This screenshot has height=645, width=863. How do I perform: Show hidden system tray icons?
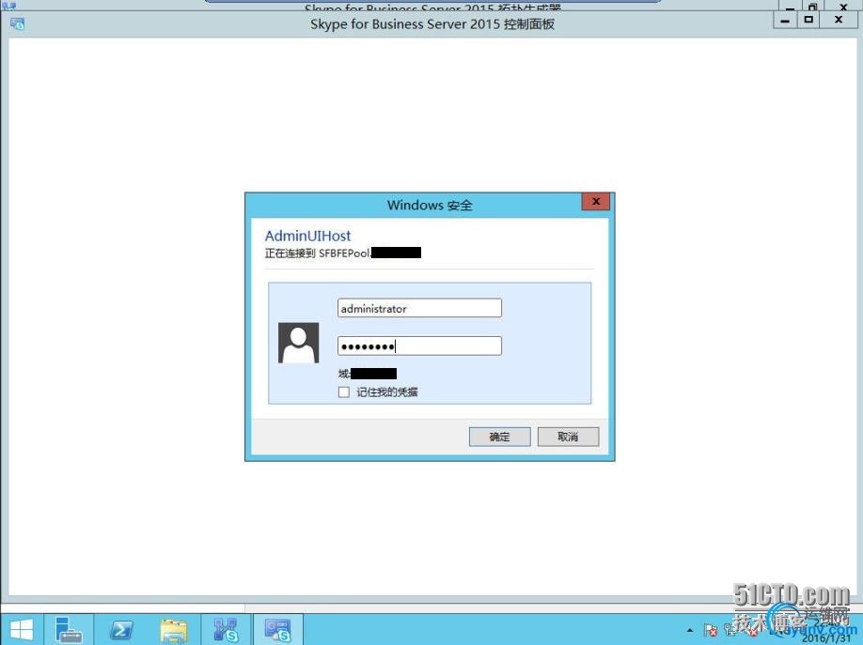click(690, 630)
